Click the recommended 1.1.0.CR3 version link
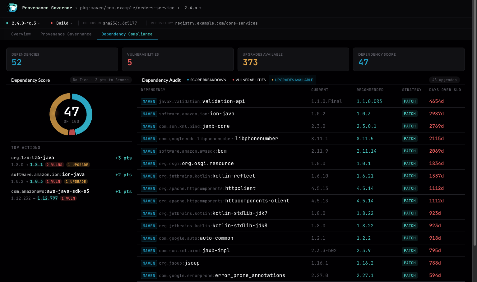The width and height of the screenshot is (477, 282). point(369,101)
